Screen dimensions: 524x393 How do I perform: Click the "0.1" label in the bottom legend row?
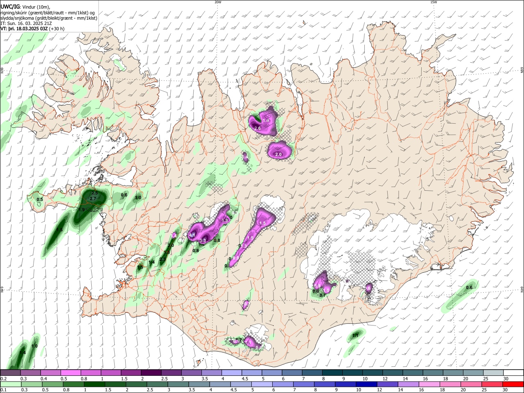point(4,390)
